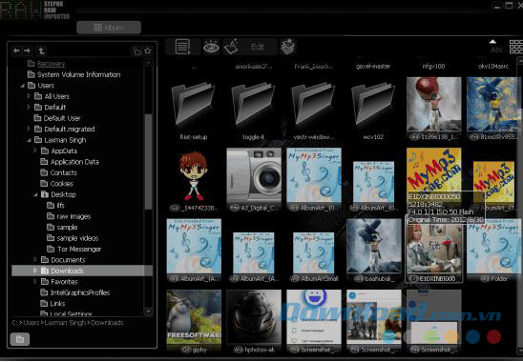Expand the AppData folder arrow

point(35,151)
